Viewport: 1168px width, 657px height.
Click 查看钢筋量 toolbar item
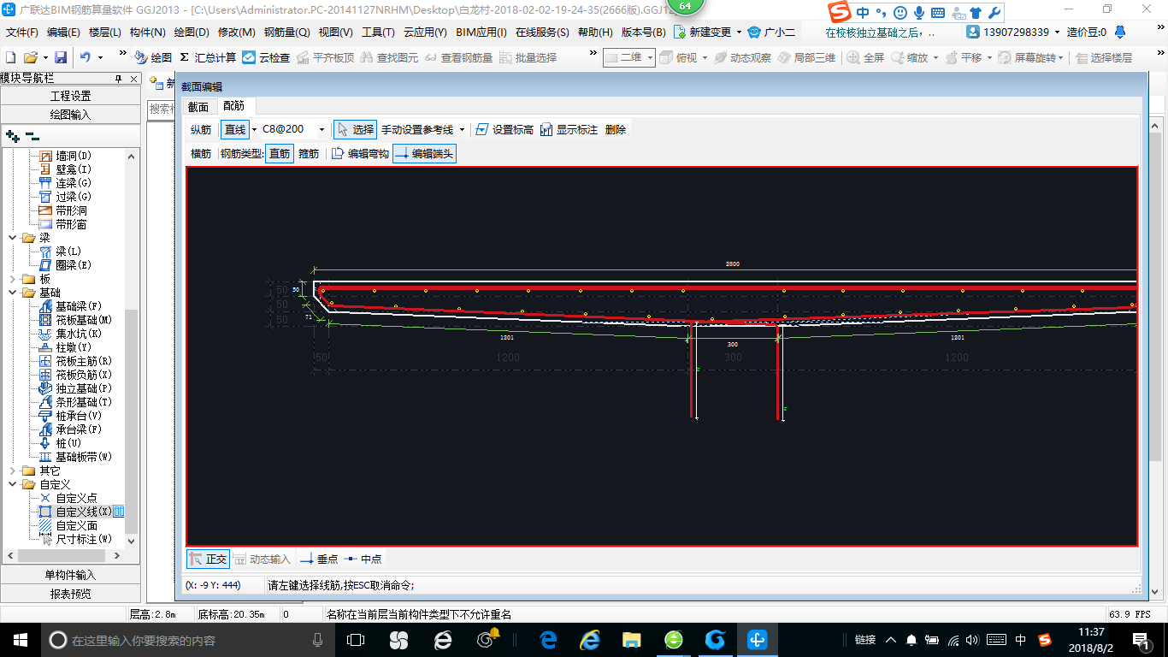coord(458,57)
